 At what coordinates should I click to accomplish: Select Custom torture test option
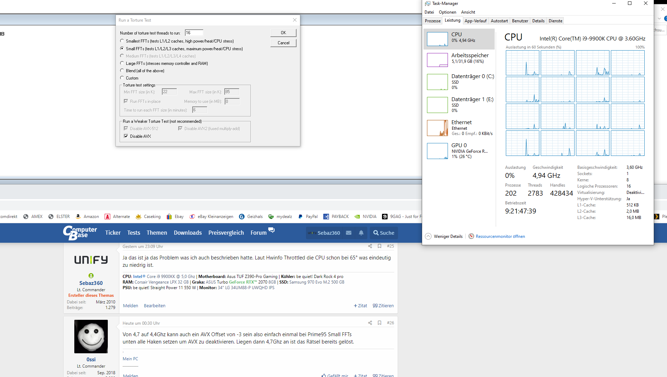(x=122, y=78)
